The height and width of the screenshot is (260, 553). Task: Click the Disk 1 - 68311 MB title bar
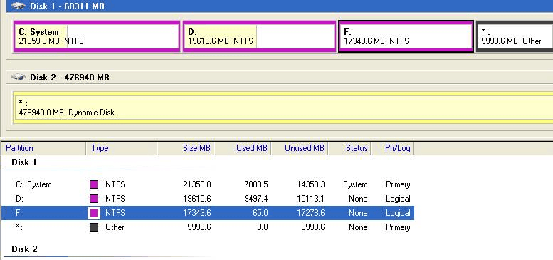point(280,6)
